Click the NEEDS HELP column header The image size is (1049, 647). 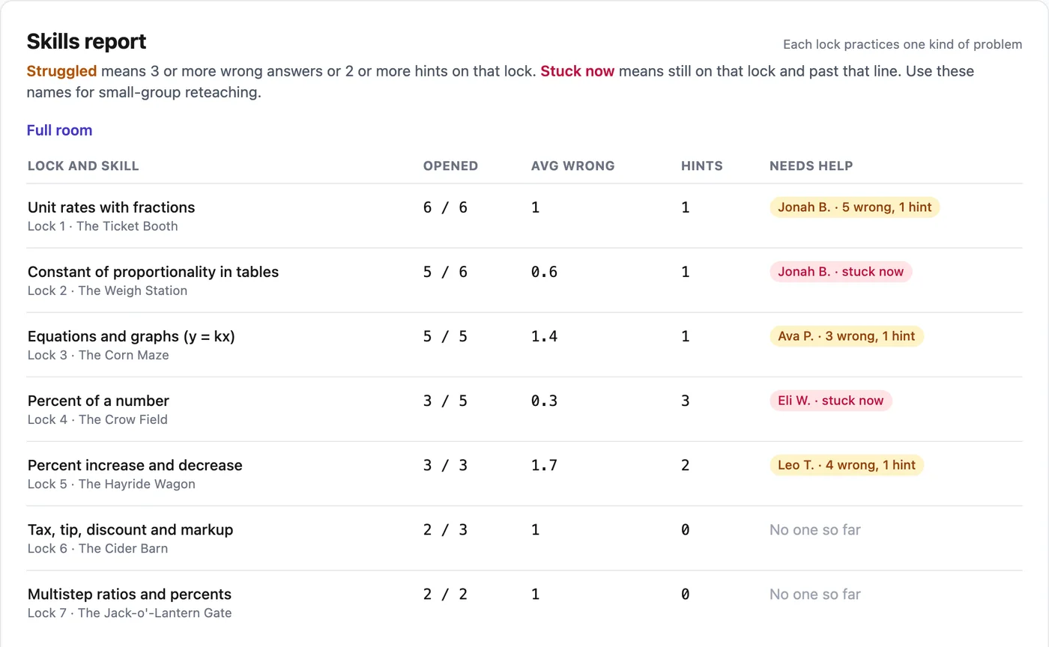point(811,165)
